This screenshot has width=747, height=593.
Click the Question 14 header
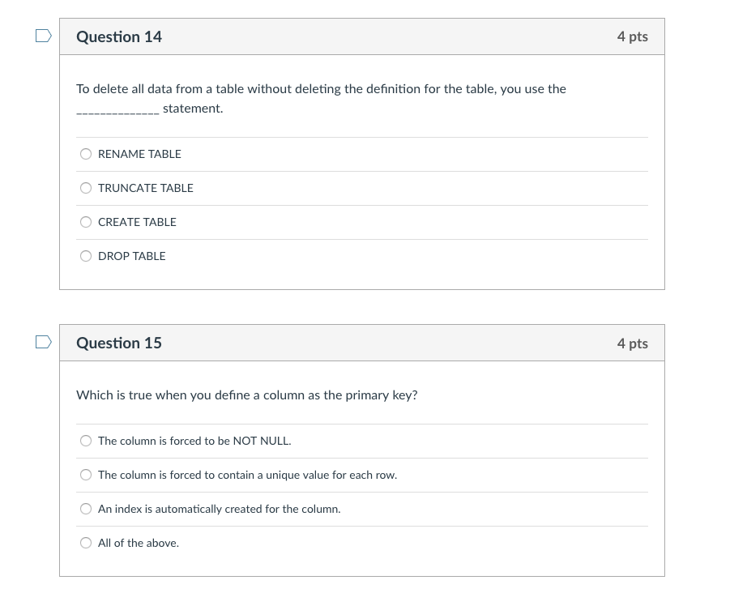(x=119, y=36)
